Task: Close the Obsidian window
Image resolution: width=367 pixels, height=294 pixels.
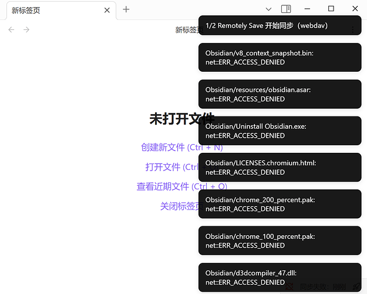Action: pyautogui.click(x=355, y=9)
